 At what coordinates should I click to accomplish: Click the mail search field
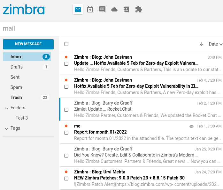pos(112,28)
